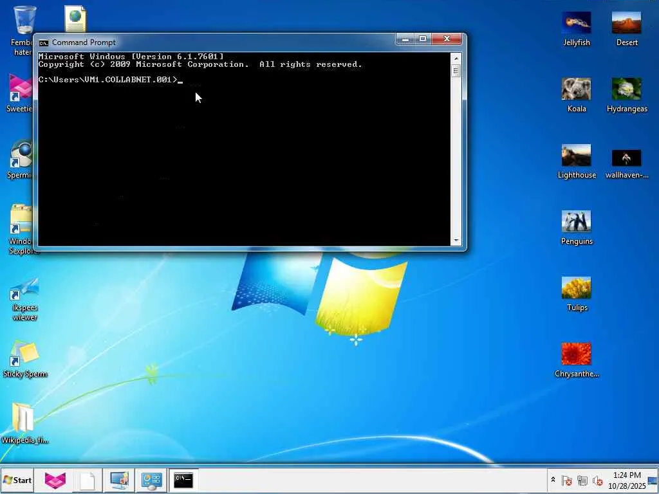Select the wallhaven image file icon
The image size is (659, 494).
[x=626, y=158]
